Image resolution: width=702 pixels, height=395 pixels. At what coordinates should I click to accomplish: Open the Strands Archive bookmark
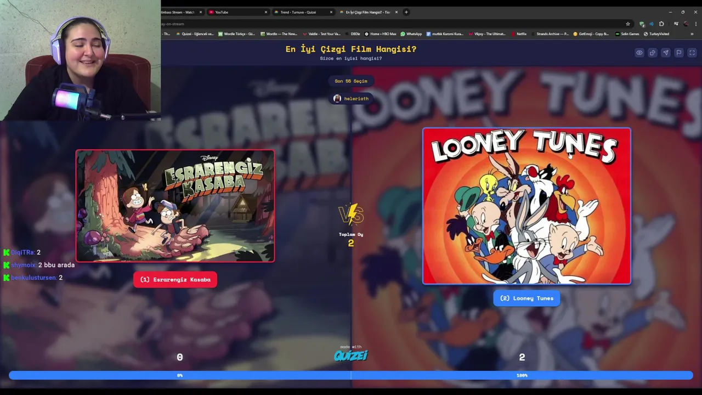pos(550,34)
